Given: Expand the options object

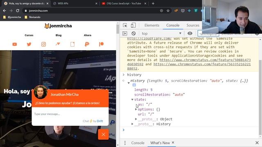Looking at the screenshot, I should click(x=136, y=109).
